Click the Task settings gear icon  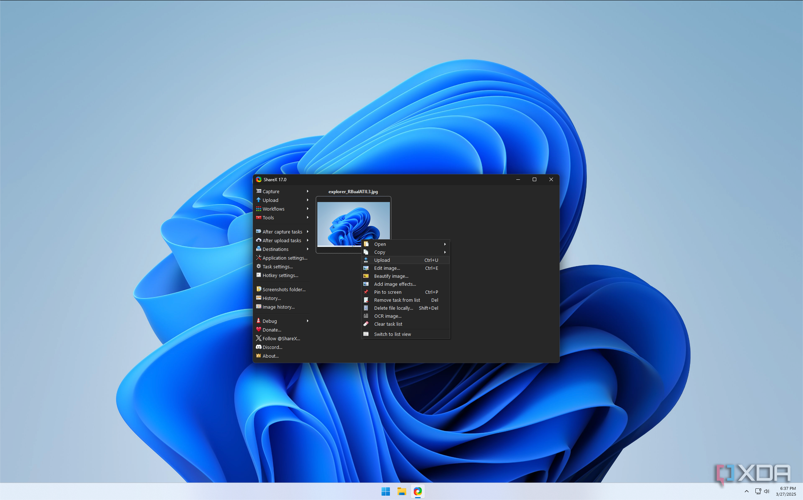tap(259, 267)
